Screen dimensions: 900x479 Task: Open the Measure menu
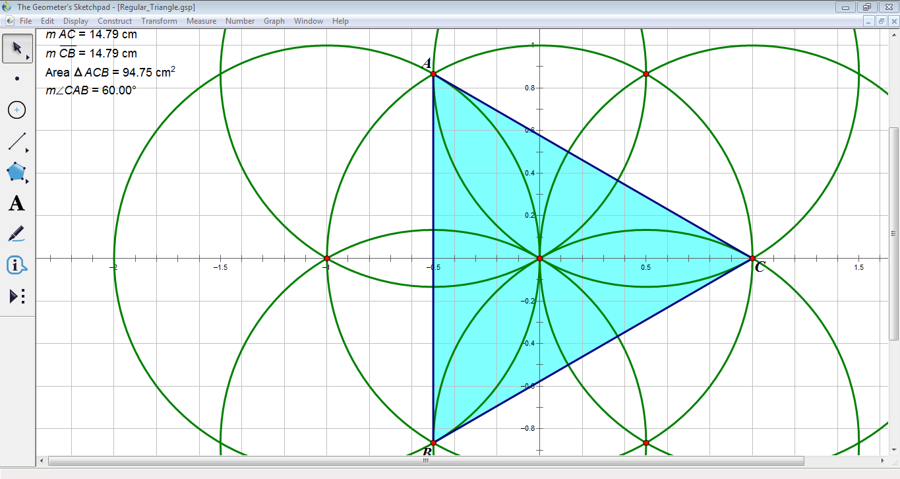tap(201, 21)
